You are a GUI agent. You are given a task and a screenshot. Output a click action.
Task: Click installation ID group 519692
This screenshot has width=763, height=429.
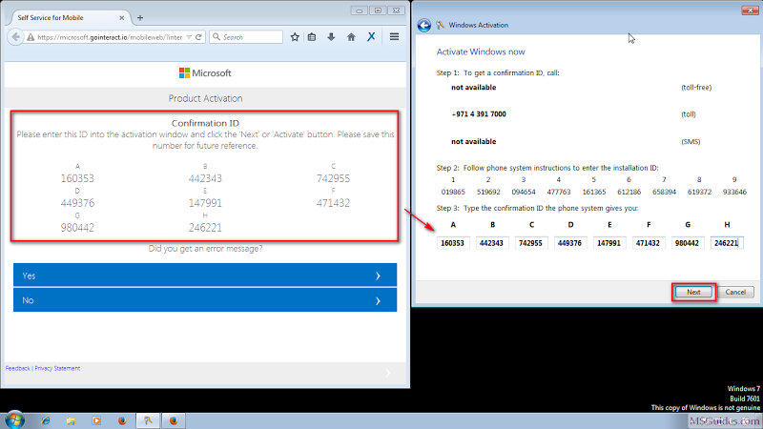point(488,193)
